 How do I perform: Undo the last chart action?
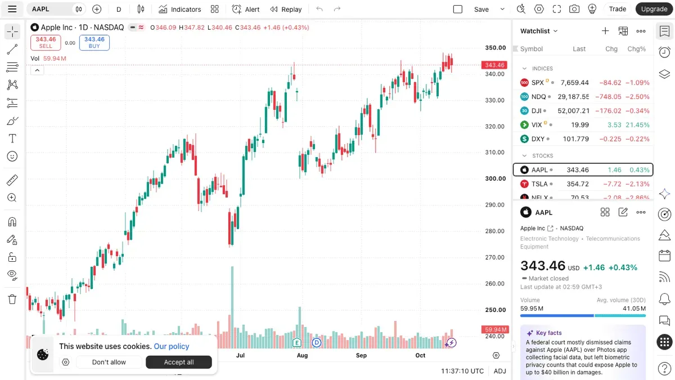(319, 9)
